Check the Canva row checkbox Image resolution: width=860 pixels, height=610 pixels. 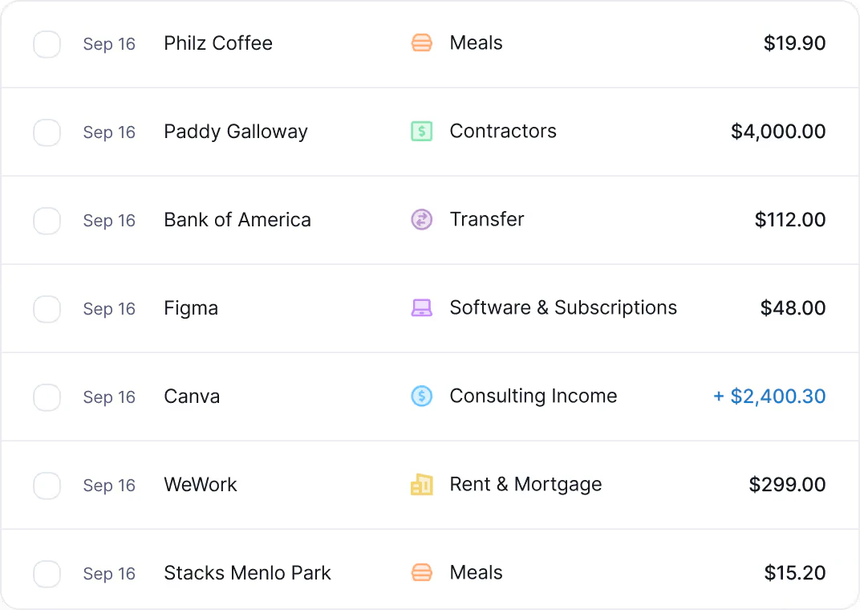coord(47,397)
